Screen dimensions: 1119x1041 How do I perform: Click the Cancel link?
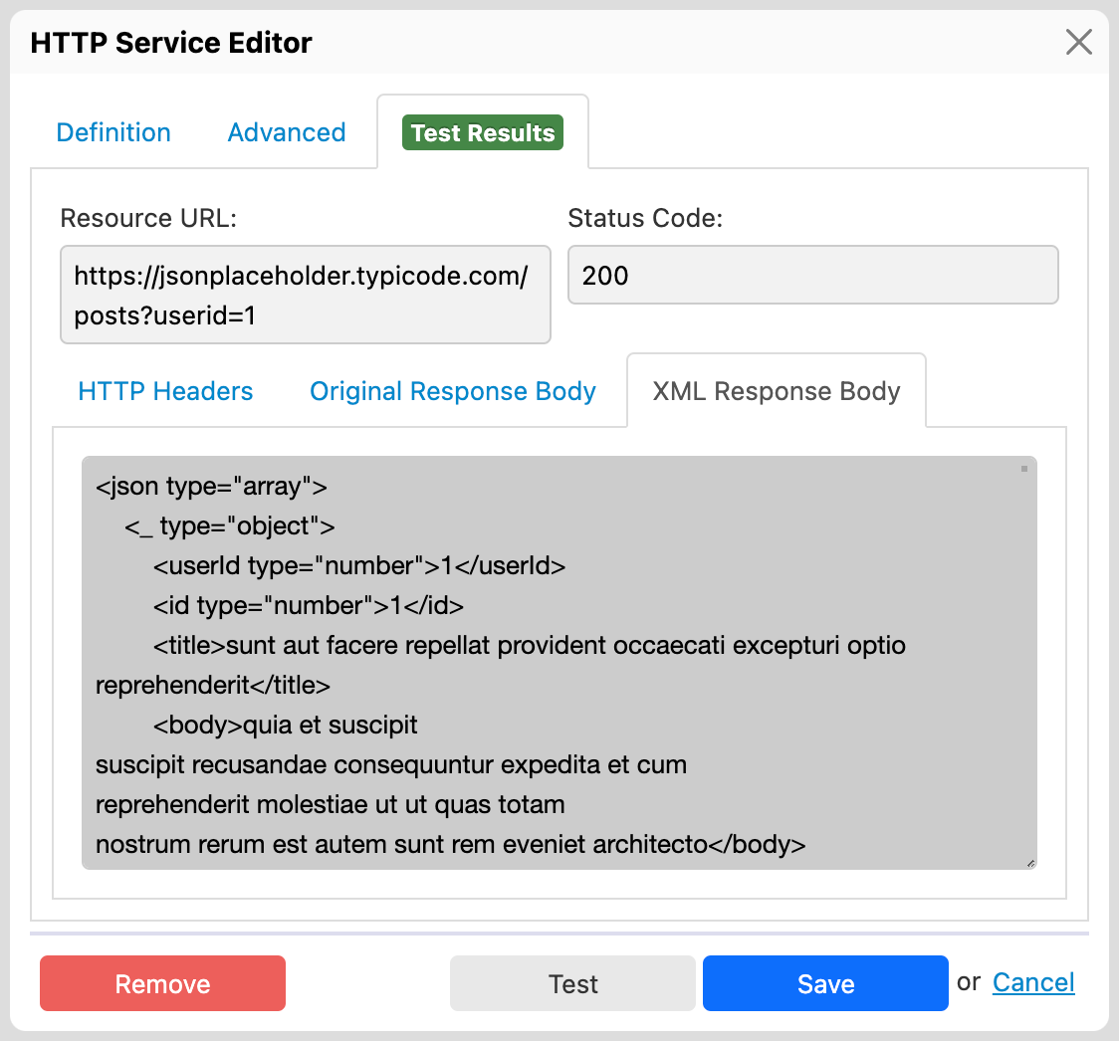point(1032,982)
